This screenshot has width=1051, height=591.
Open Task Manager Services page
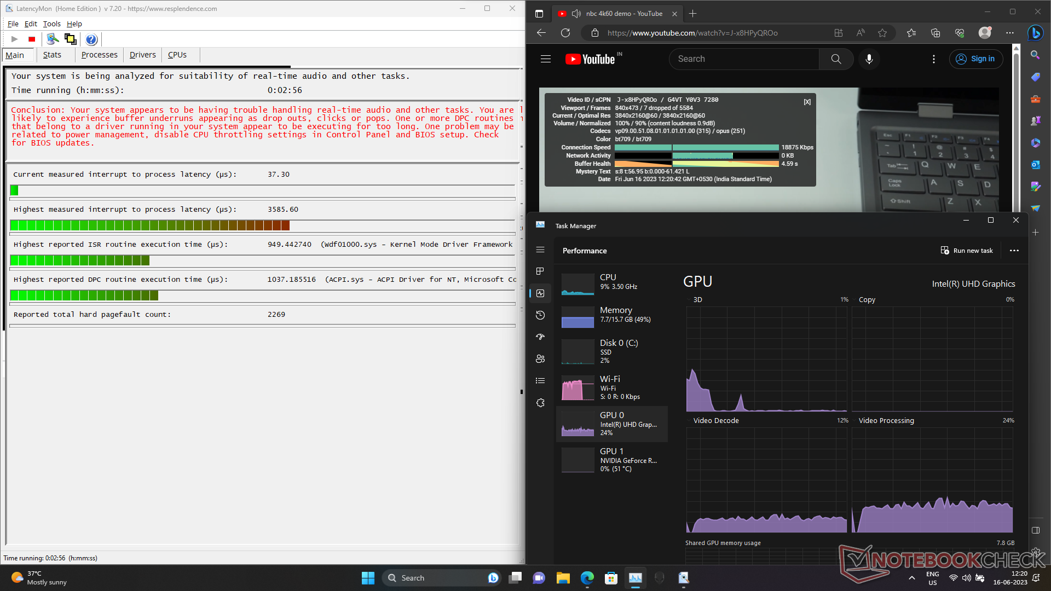tap(540, 403)
